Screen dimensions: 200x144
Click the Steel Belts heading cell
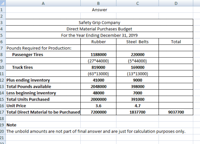[x=137, y=42]
